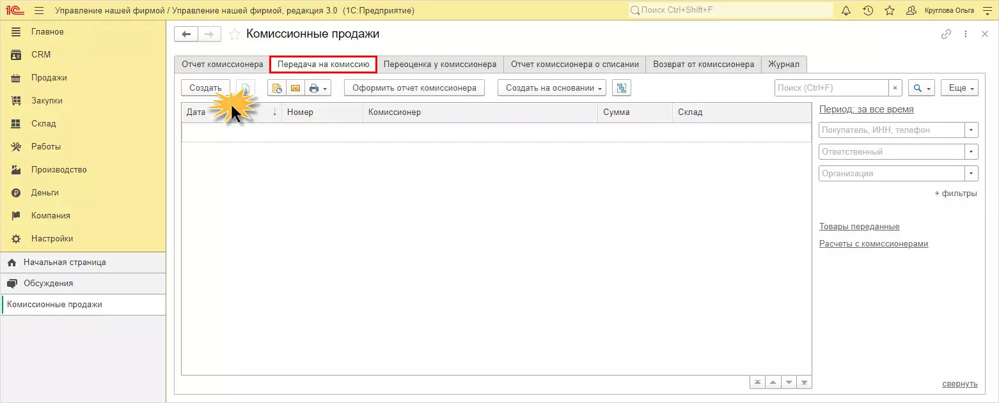999x403 pixels.
Task: Go to Начальная страница
Action: coord(83,262)
